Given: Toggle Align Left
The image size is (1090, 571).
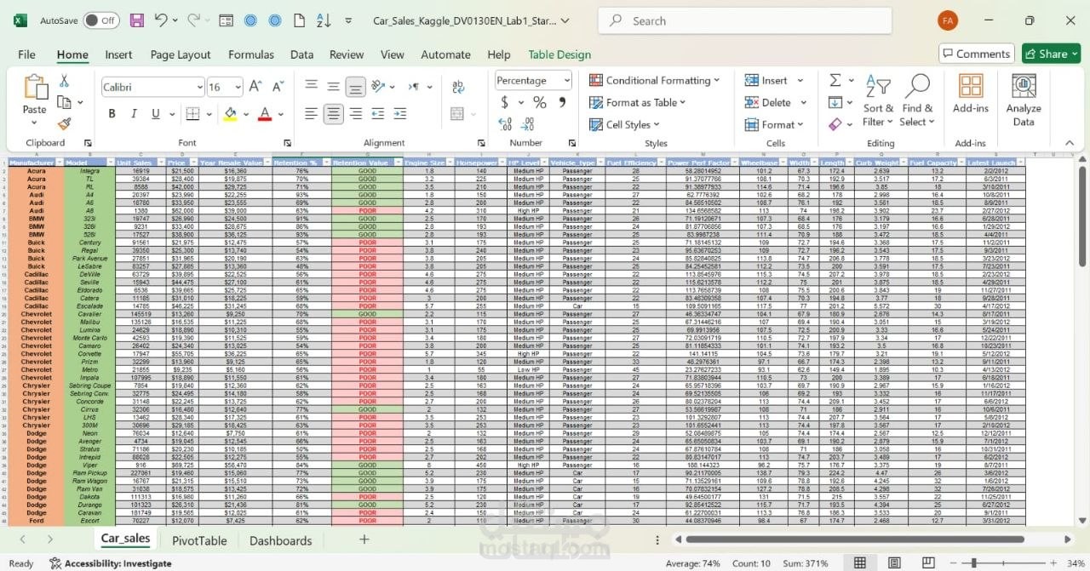Looking at the screenshot, I should tap(312, 113).
